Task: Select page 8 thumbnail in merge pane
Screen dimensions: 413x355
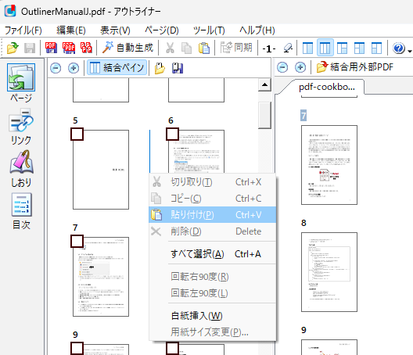Action: [x=329, y=272]
